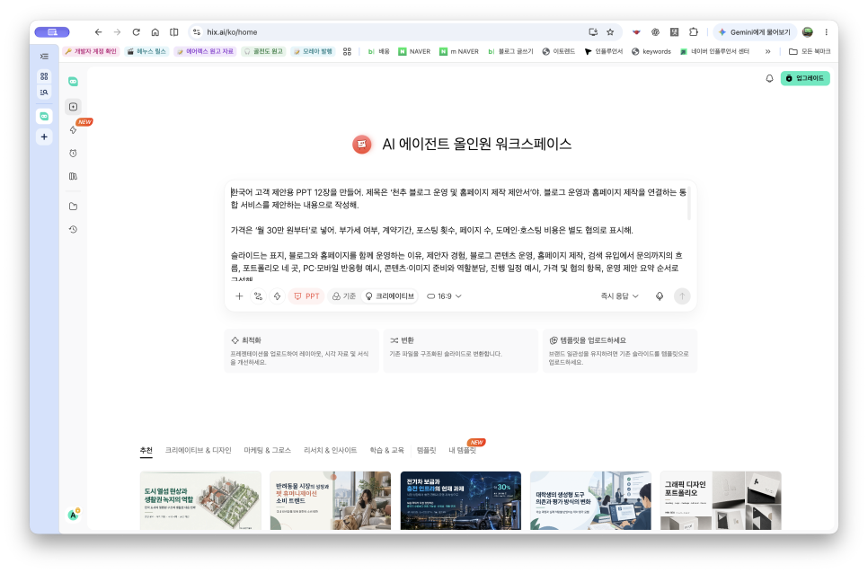Toggle the PPT mode chip
Image resolution: width=868 pixels, height=573 pixels.
306,296
